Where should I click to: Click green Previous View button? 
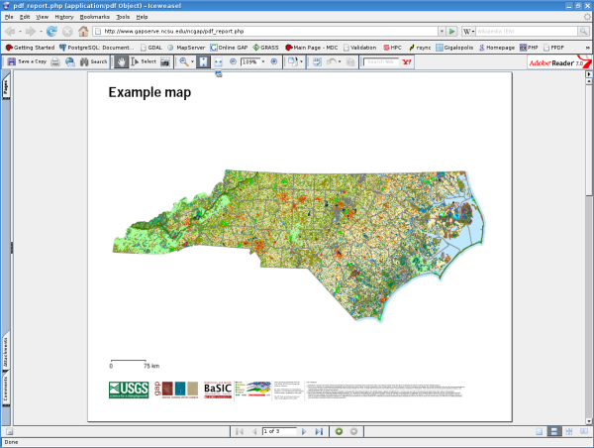pos(339,432)
